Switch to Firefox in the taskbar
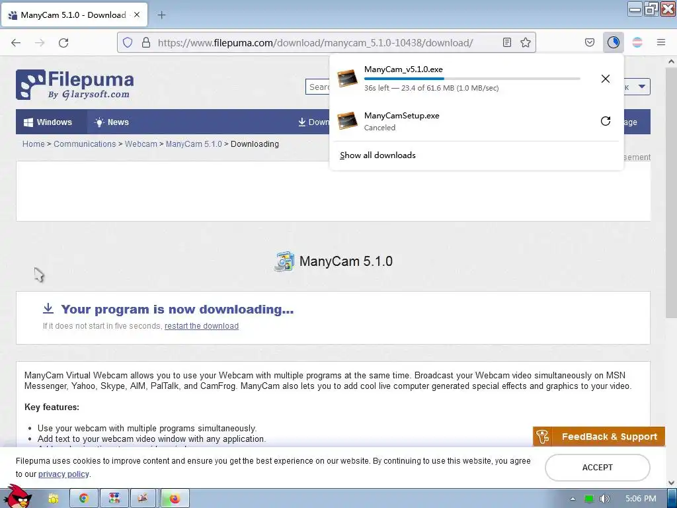Screen dimensions: 677x508 tap(175, 499)
